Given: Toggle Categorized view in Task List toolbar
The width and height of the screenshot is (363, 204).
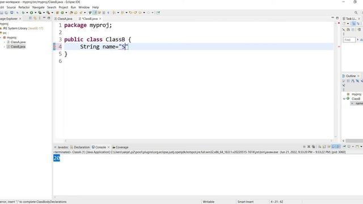Looking at the screenshot, I should point(353,24).
